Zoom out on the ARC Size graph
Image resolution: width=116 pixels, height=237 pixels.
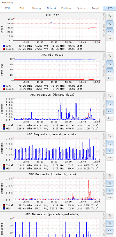click(110, 24)
